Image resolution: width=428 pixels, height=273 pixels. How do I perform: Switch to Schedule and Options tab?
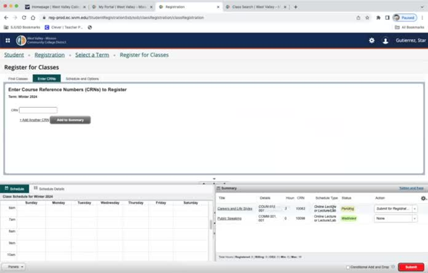click(82, 79)
